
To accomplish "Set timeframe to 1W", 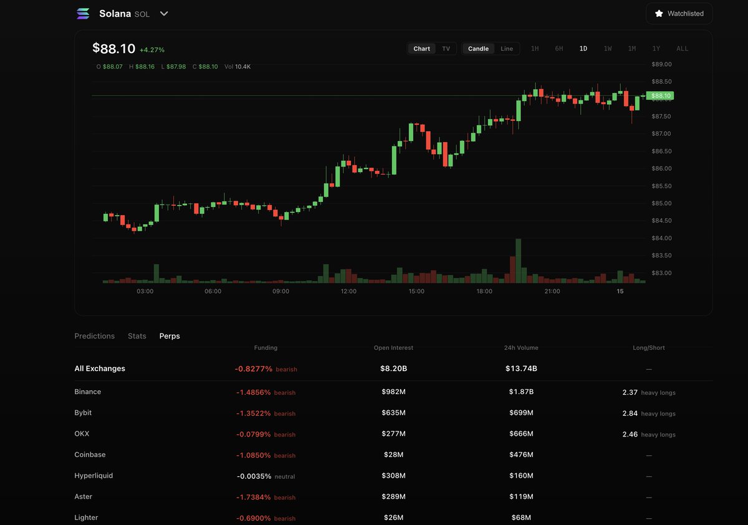I will pyautogui.click(x=608, y=49).
